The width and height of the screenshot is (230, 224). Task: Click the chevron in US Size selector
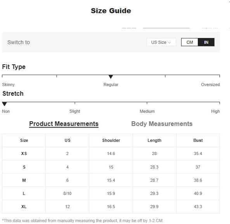tap(169, 43)
